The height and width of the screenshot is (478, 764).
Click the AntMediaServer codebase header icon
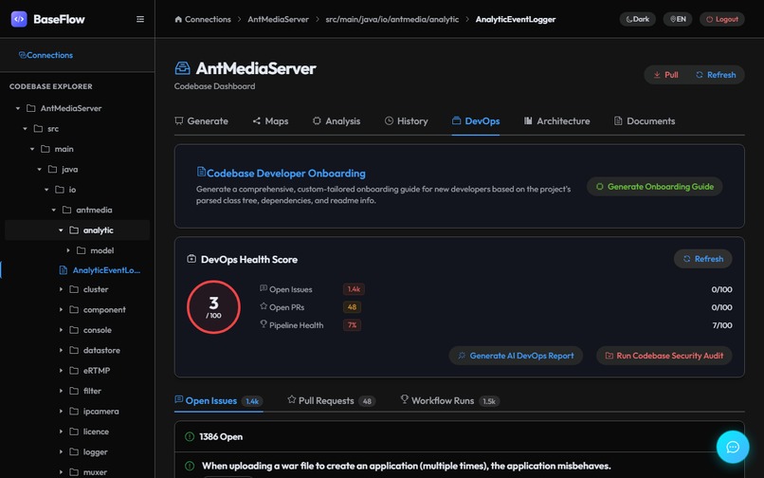[182, 68]
